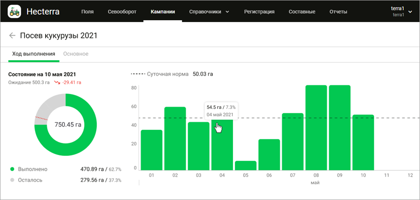Screen dimensions: 420x200
Task: Click the green segment of donut chart
Action: coord(87,138)
